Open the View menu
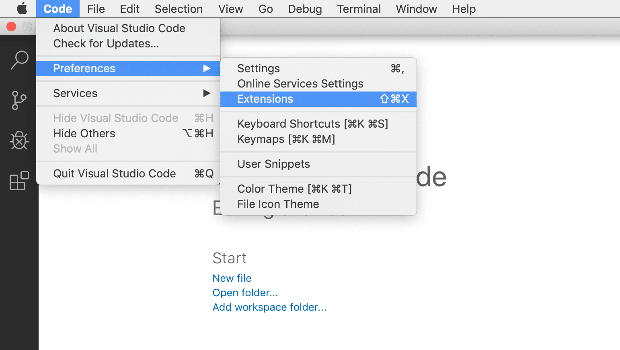 point(230,9)
